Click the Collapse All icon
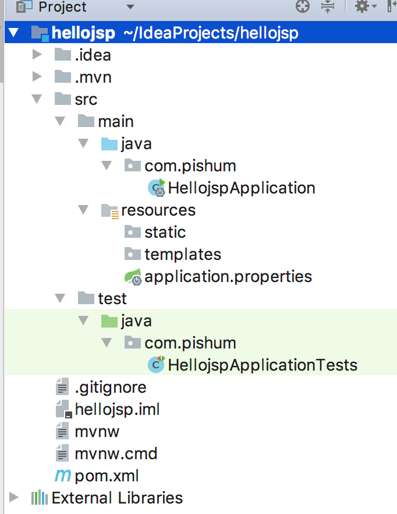 coord(328,6)
